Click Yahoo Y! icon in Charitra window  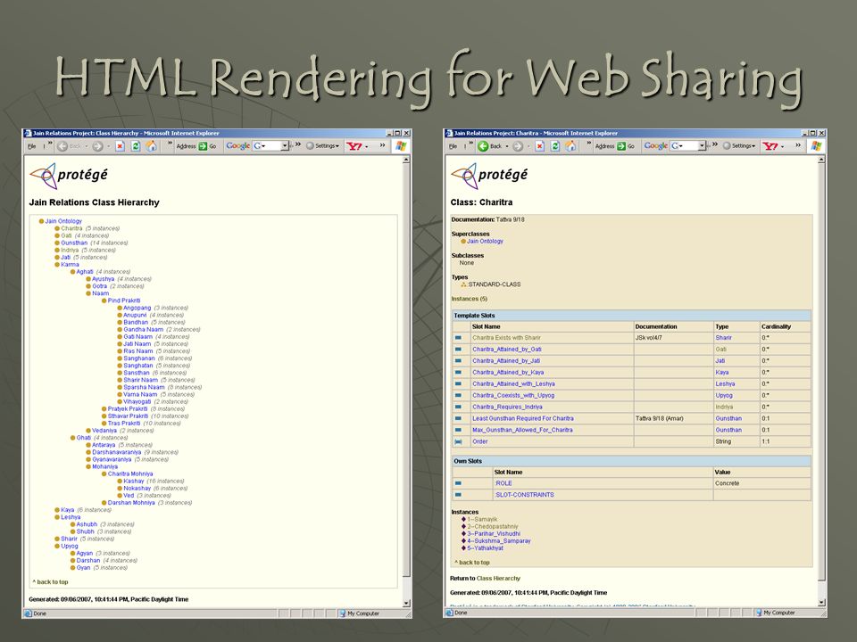tap(770, 146)
